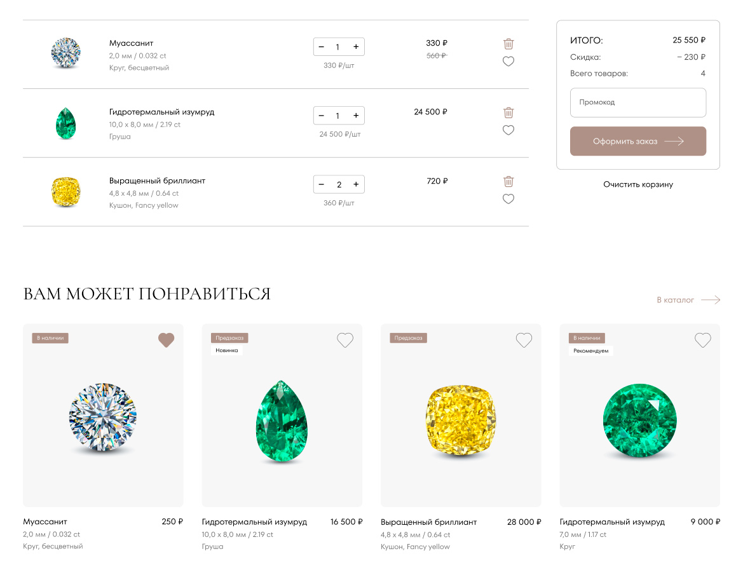Screen dimensions: 743x577
Task: Heart the yellow diamond product card
Action: [524, 341]
